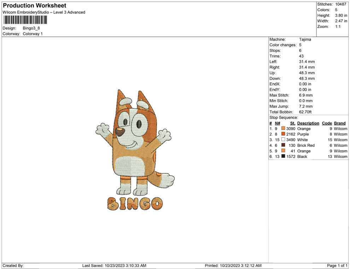Select the stitch count 1572
Image resolution: width=350 pixels, height=269 pixels.
click(x=291, y=156)
